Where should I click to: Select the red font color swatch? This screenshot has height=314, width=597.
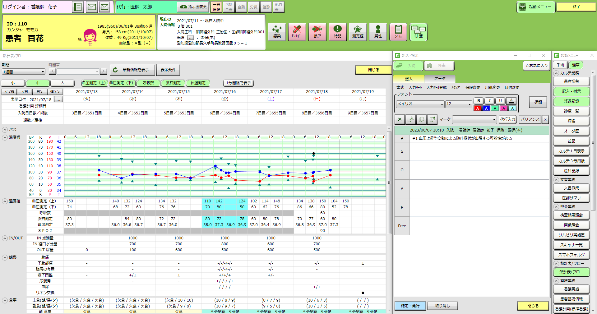478,108
